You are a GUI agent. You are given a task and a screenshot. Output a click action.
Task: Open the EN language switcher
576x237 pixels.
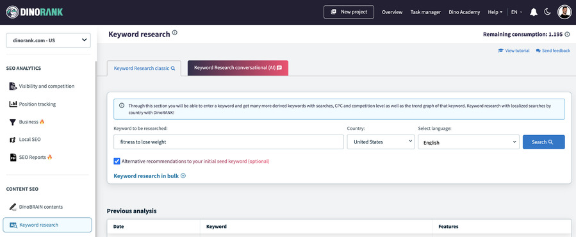tap(516, 12)
